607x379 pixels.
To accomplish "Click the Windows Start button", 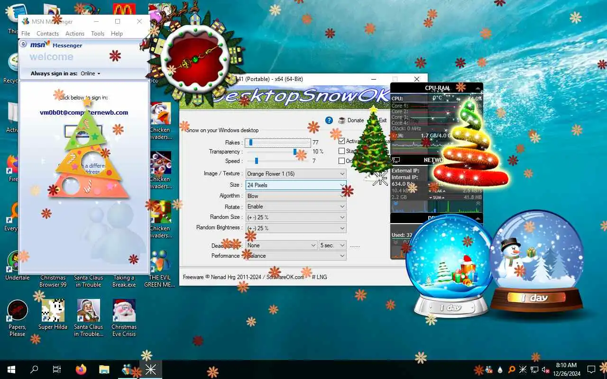I will pyautogui.click(x=11, y=370).
